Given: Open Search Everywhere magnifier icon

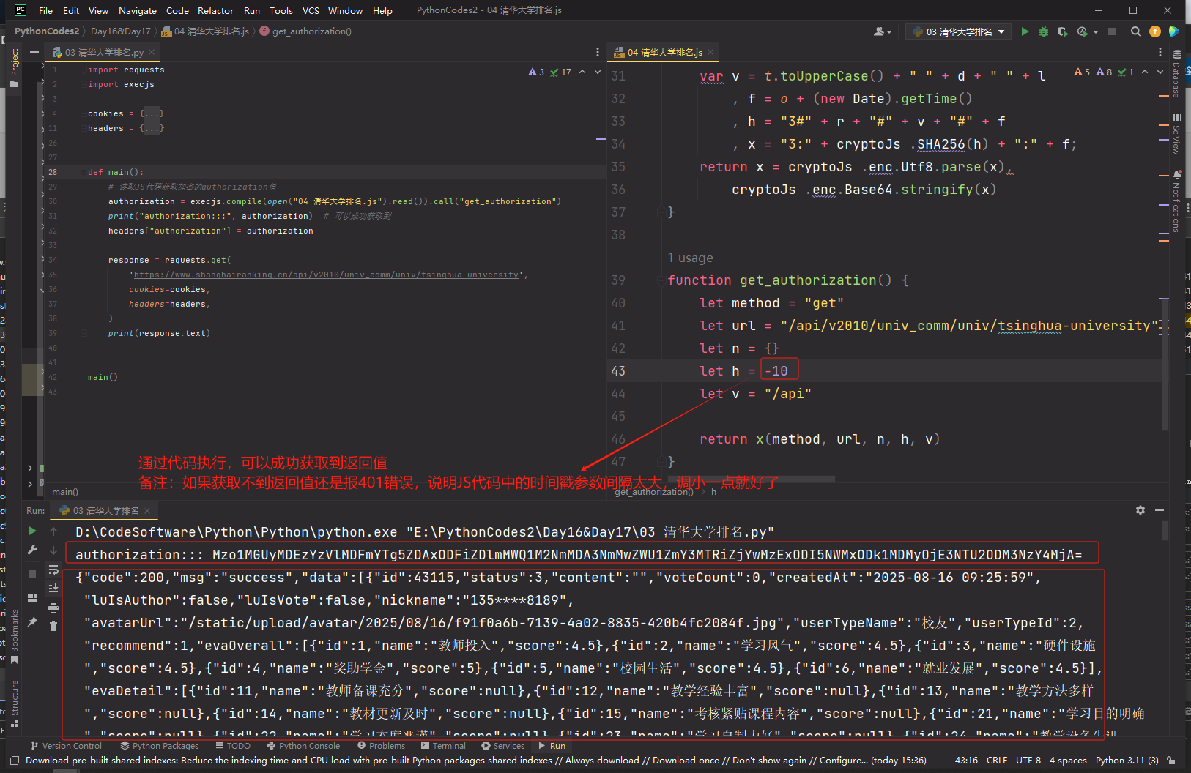Looking at the screenshot, I should pyautogui.click(x=1136, y=31).
